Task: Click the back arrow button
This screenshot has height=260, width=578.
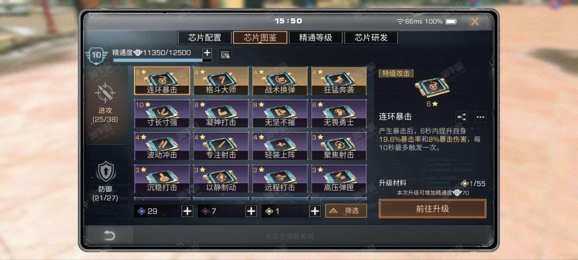Action: [x=109, y=235]
